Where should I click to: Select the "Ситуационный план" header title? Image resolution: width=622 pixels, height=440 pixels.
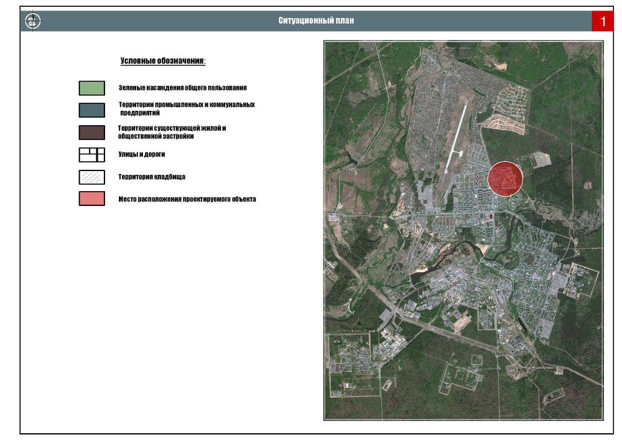coord(316,21)
